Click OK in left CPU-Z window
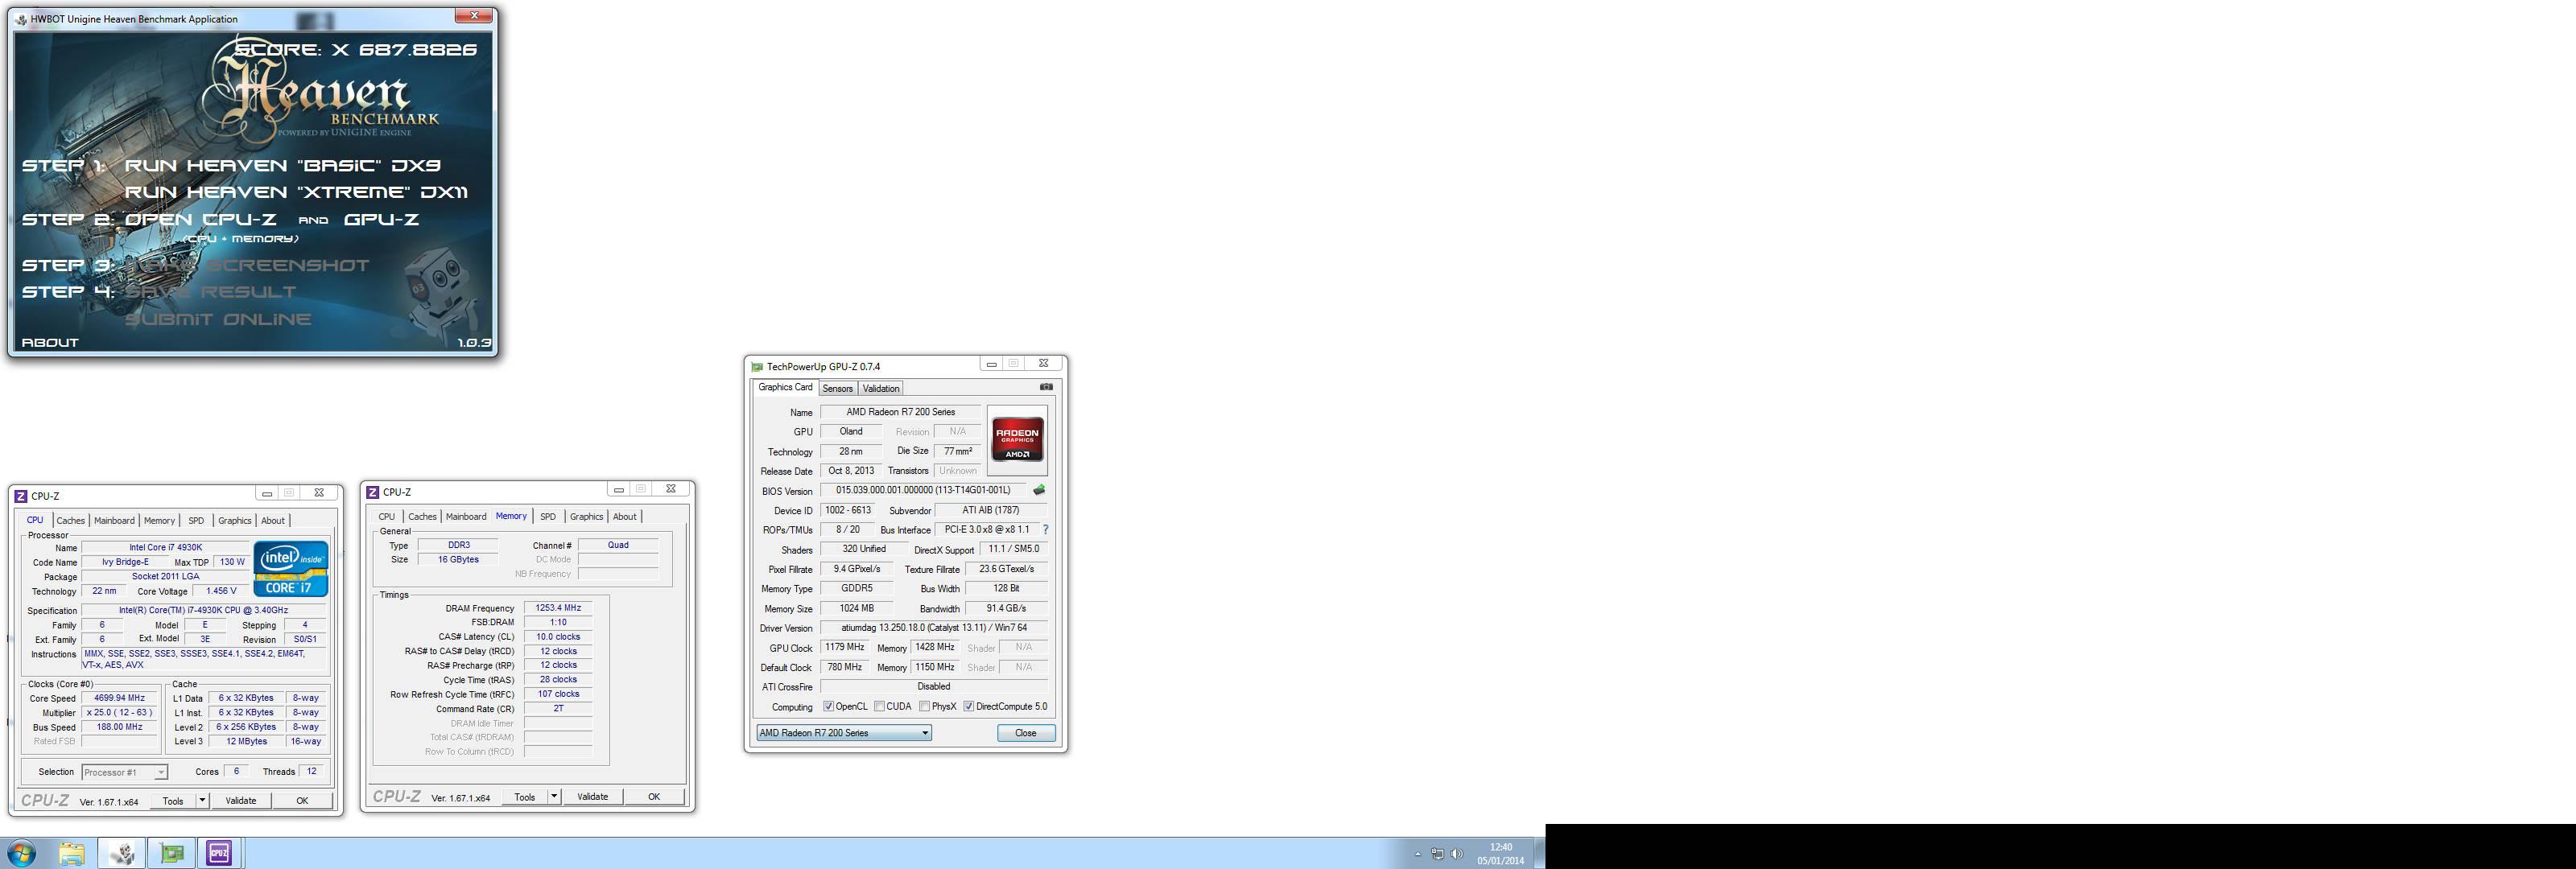Viewport: 2576px width, 869px height. (302, 800)
